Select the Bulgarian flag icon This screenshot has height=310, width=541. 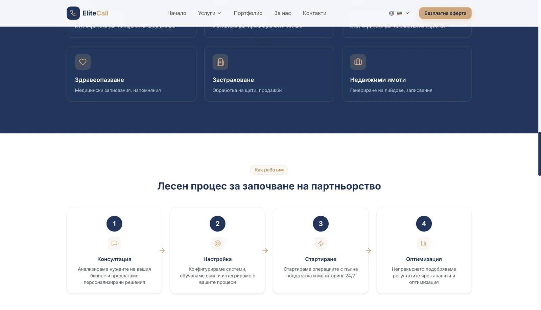(399, 13)
